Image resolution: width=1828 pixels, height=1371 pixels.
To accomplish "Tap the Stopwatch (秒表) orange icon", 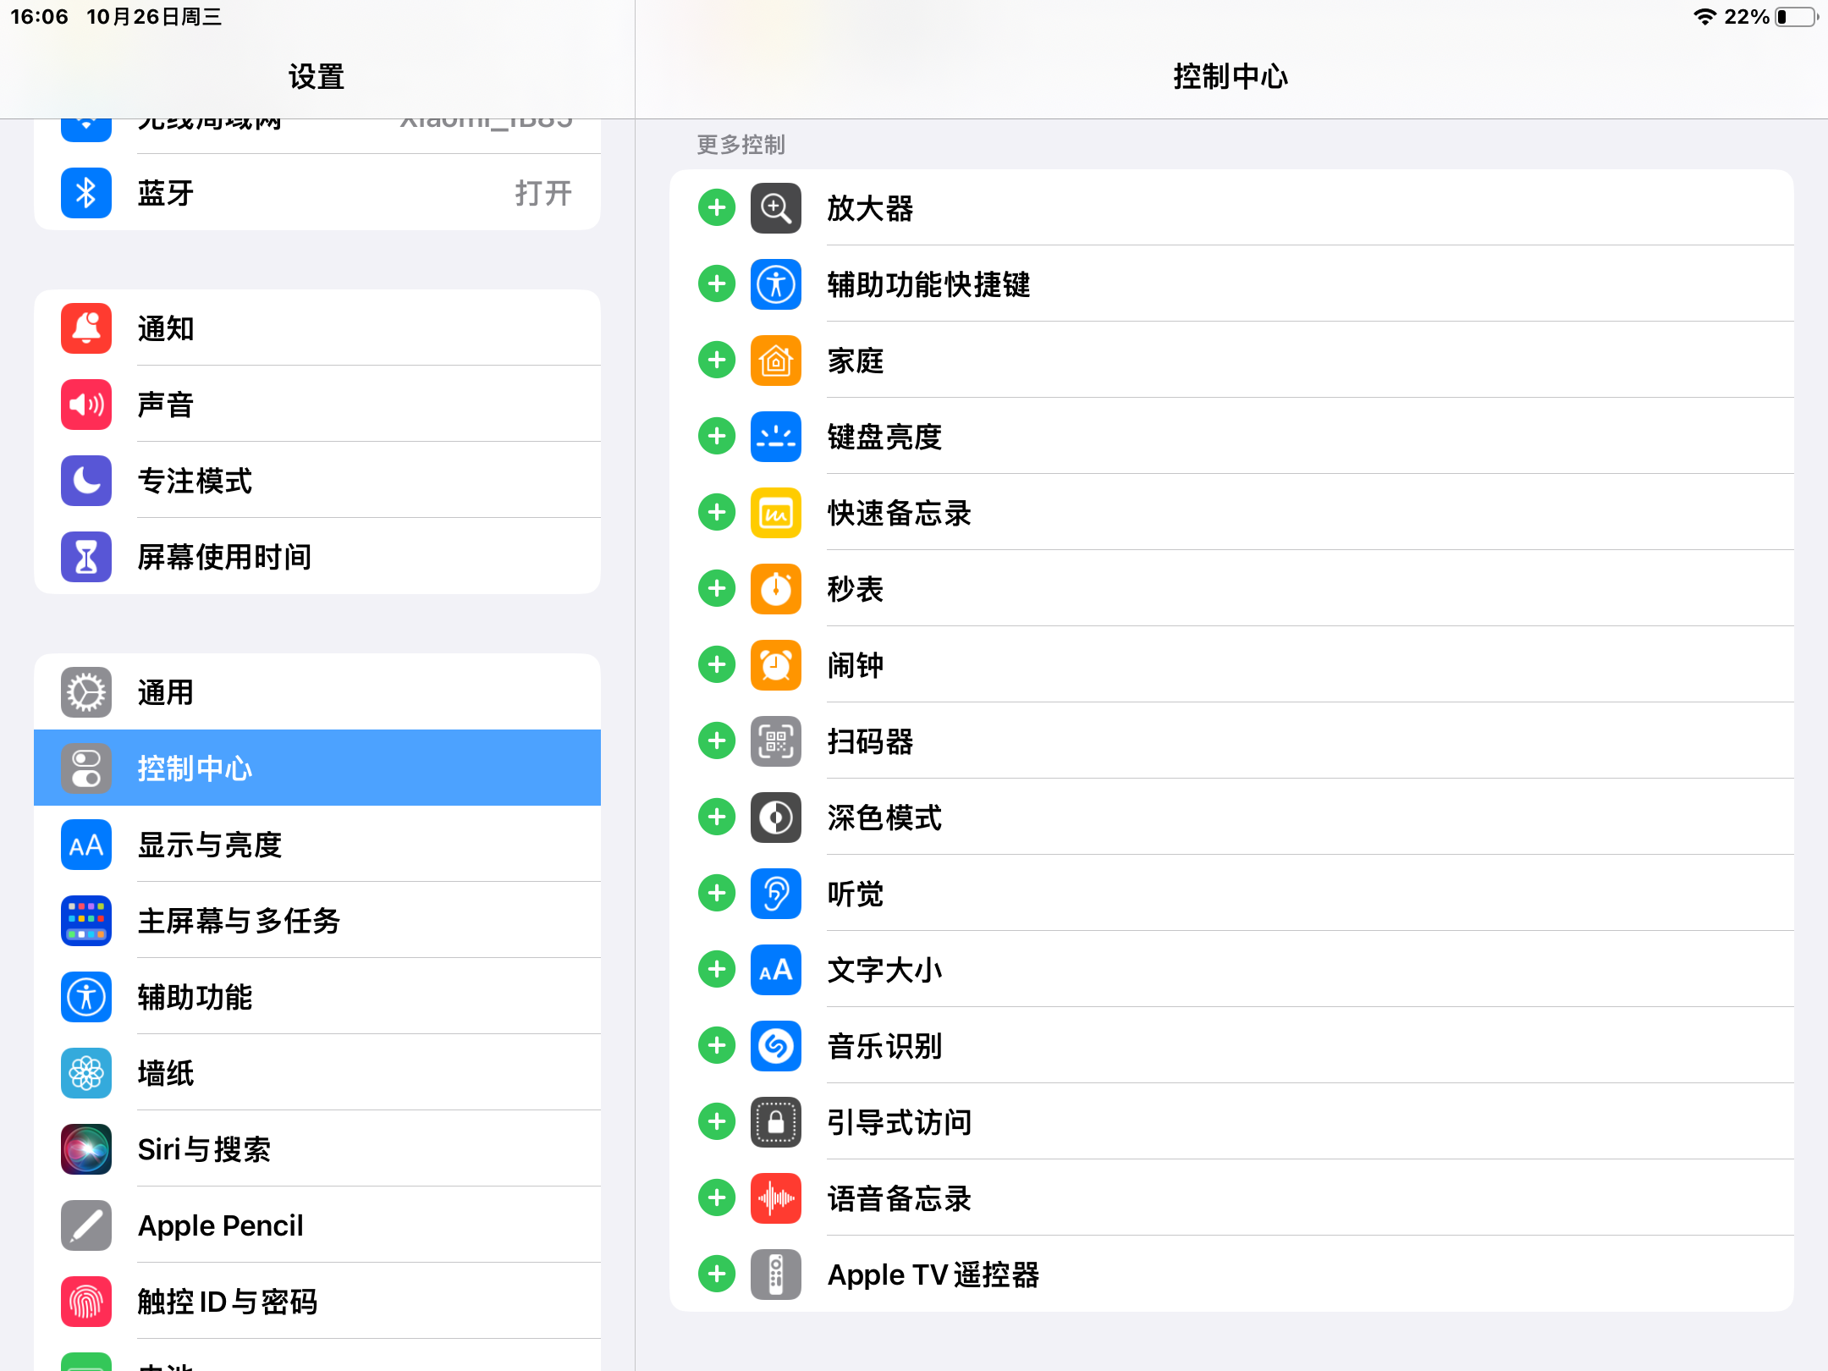I will click(775, 589).
